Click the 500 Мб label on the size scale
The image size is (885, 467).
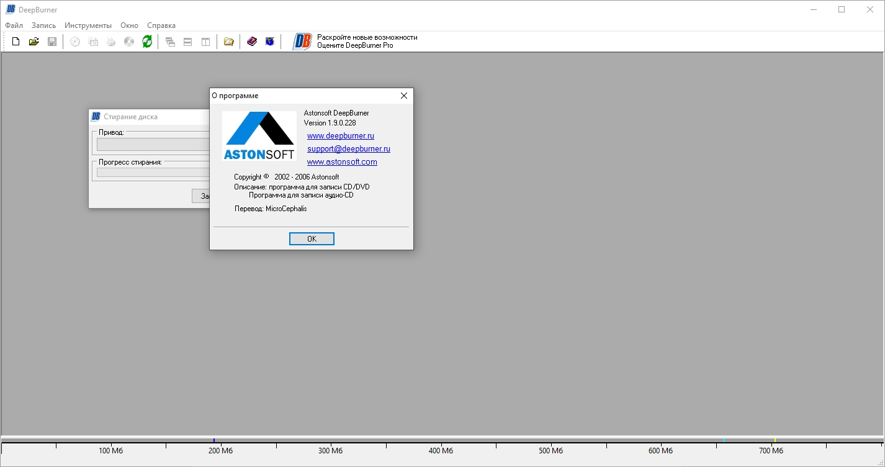click(x=550, y=451)
